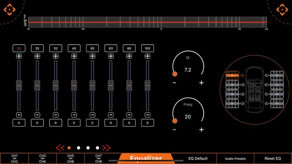
Task: Decrease the 25 Hz band with minus
Action: coord(37,115)
